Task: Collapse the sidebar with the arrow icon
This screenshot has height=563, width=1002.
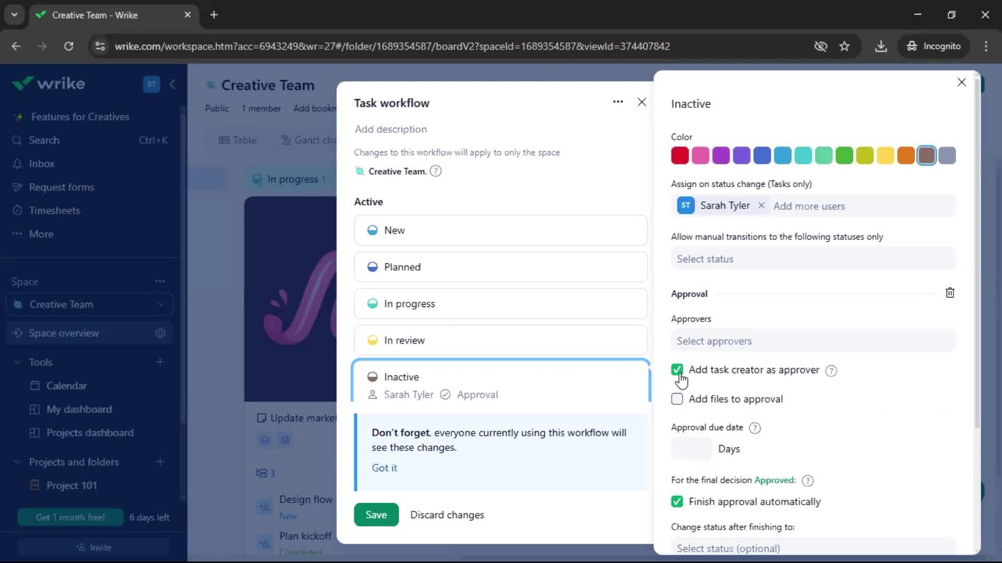Action: tap(172, 84)
